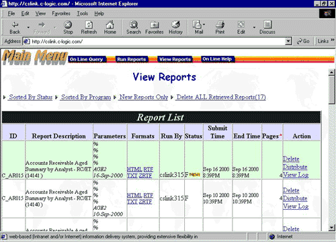Click the vertical scrollbar thumb

pos(331,90)
